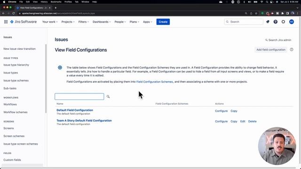Click the magnifier icon beside the filter box
Image resolution: width=301 pixels, height=169 pixels.
pos(108,97)
